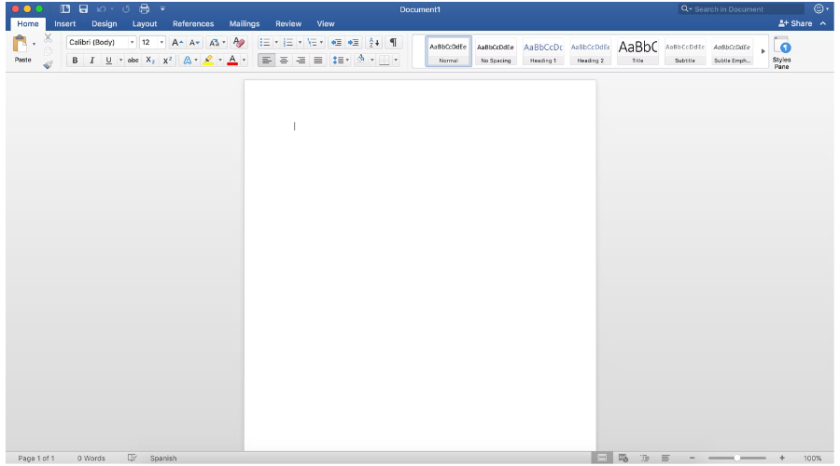
Task: Toggle Italic formatting
Action: [91, 61]
